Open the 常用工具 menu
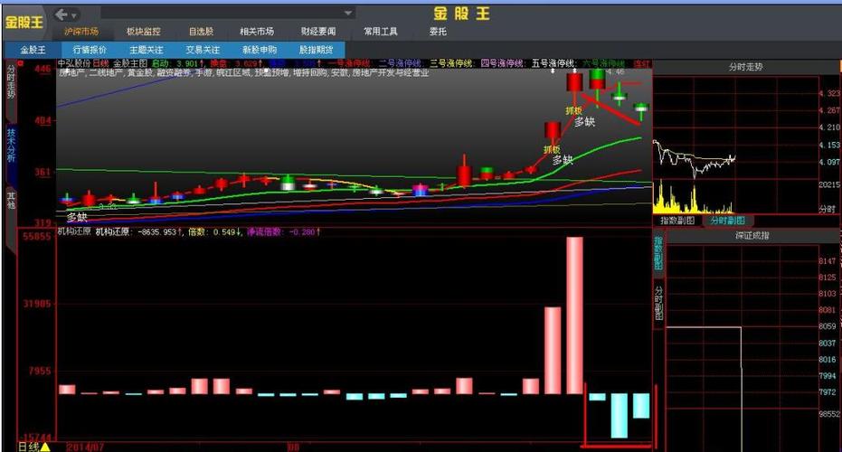Image resolution: width=842 pixels, height=452 pixels. tap(381, 32)
